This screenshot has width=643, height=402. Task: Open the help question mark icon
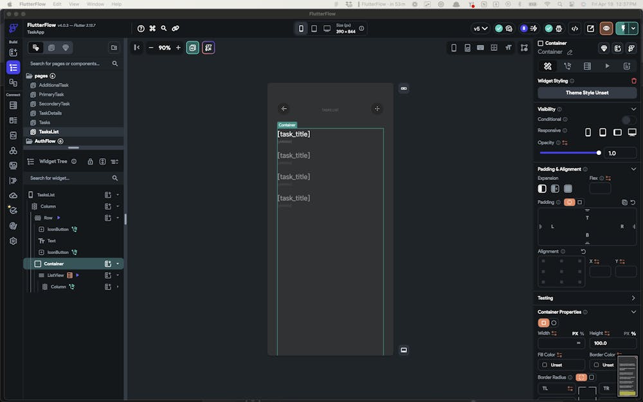coord(141,28)
